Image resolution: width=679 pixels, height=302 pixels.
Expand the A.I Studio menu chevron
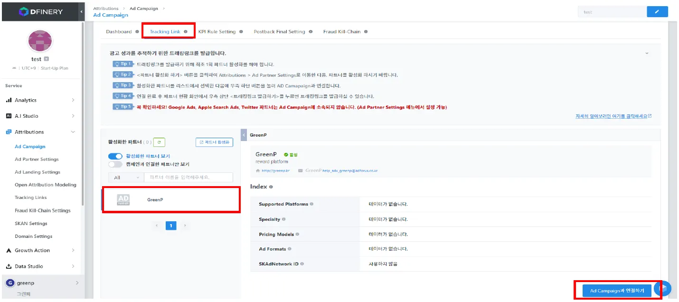73,116
